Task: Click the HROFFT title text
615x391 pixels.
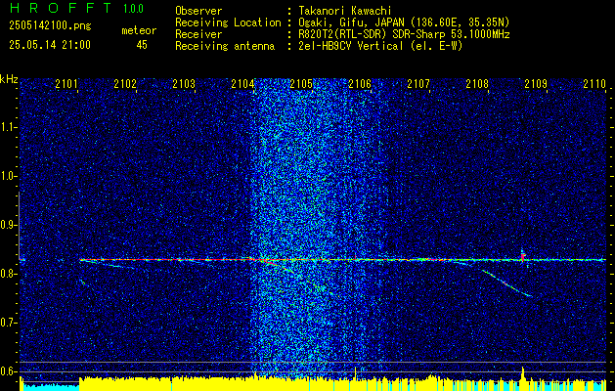Action: 61,8
